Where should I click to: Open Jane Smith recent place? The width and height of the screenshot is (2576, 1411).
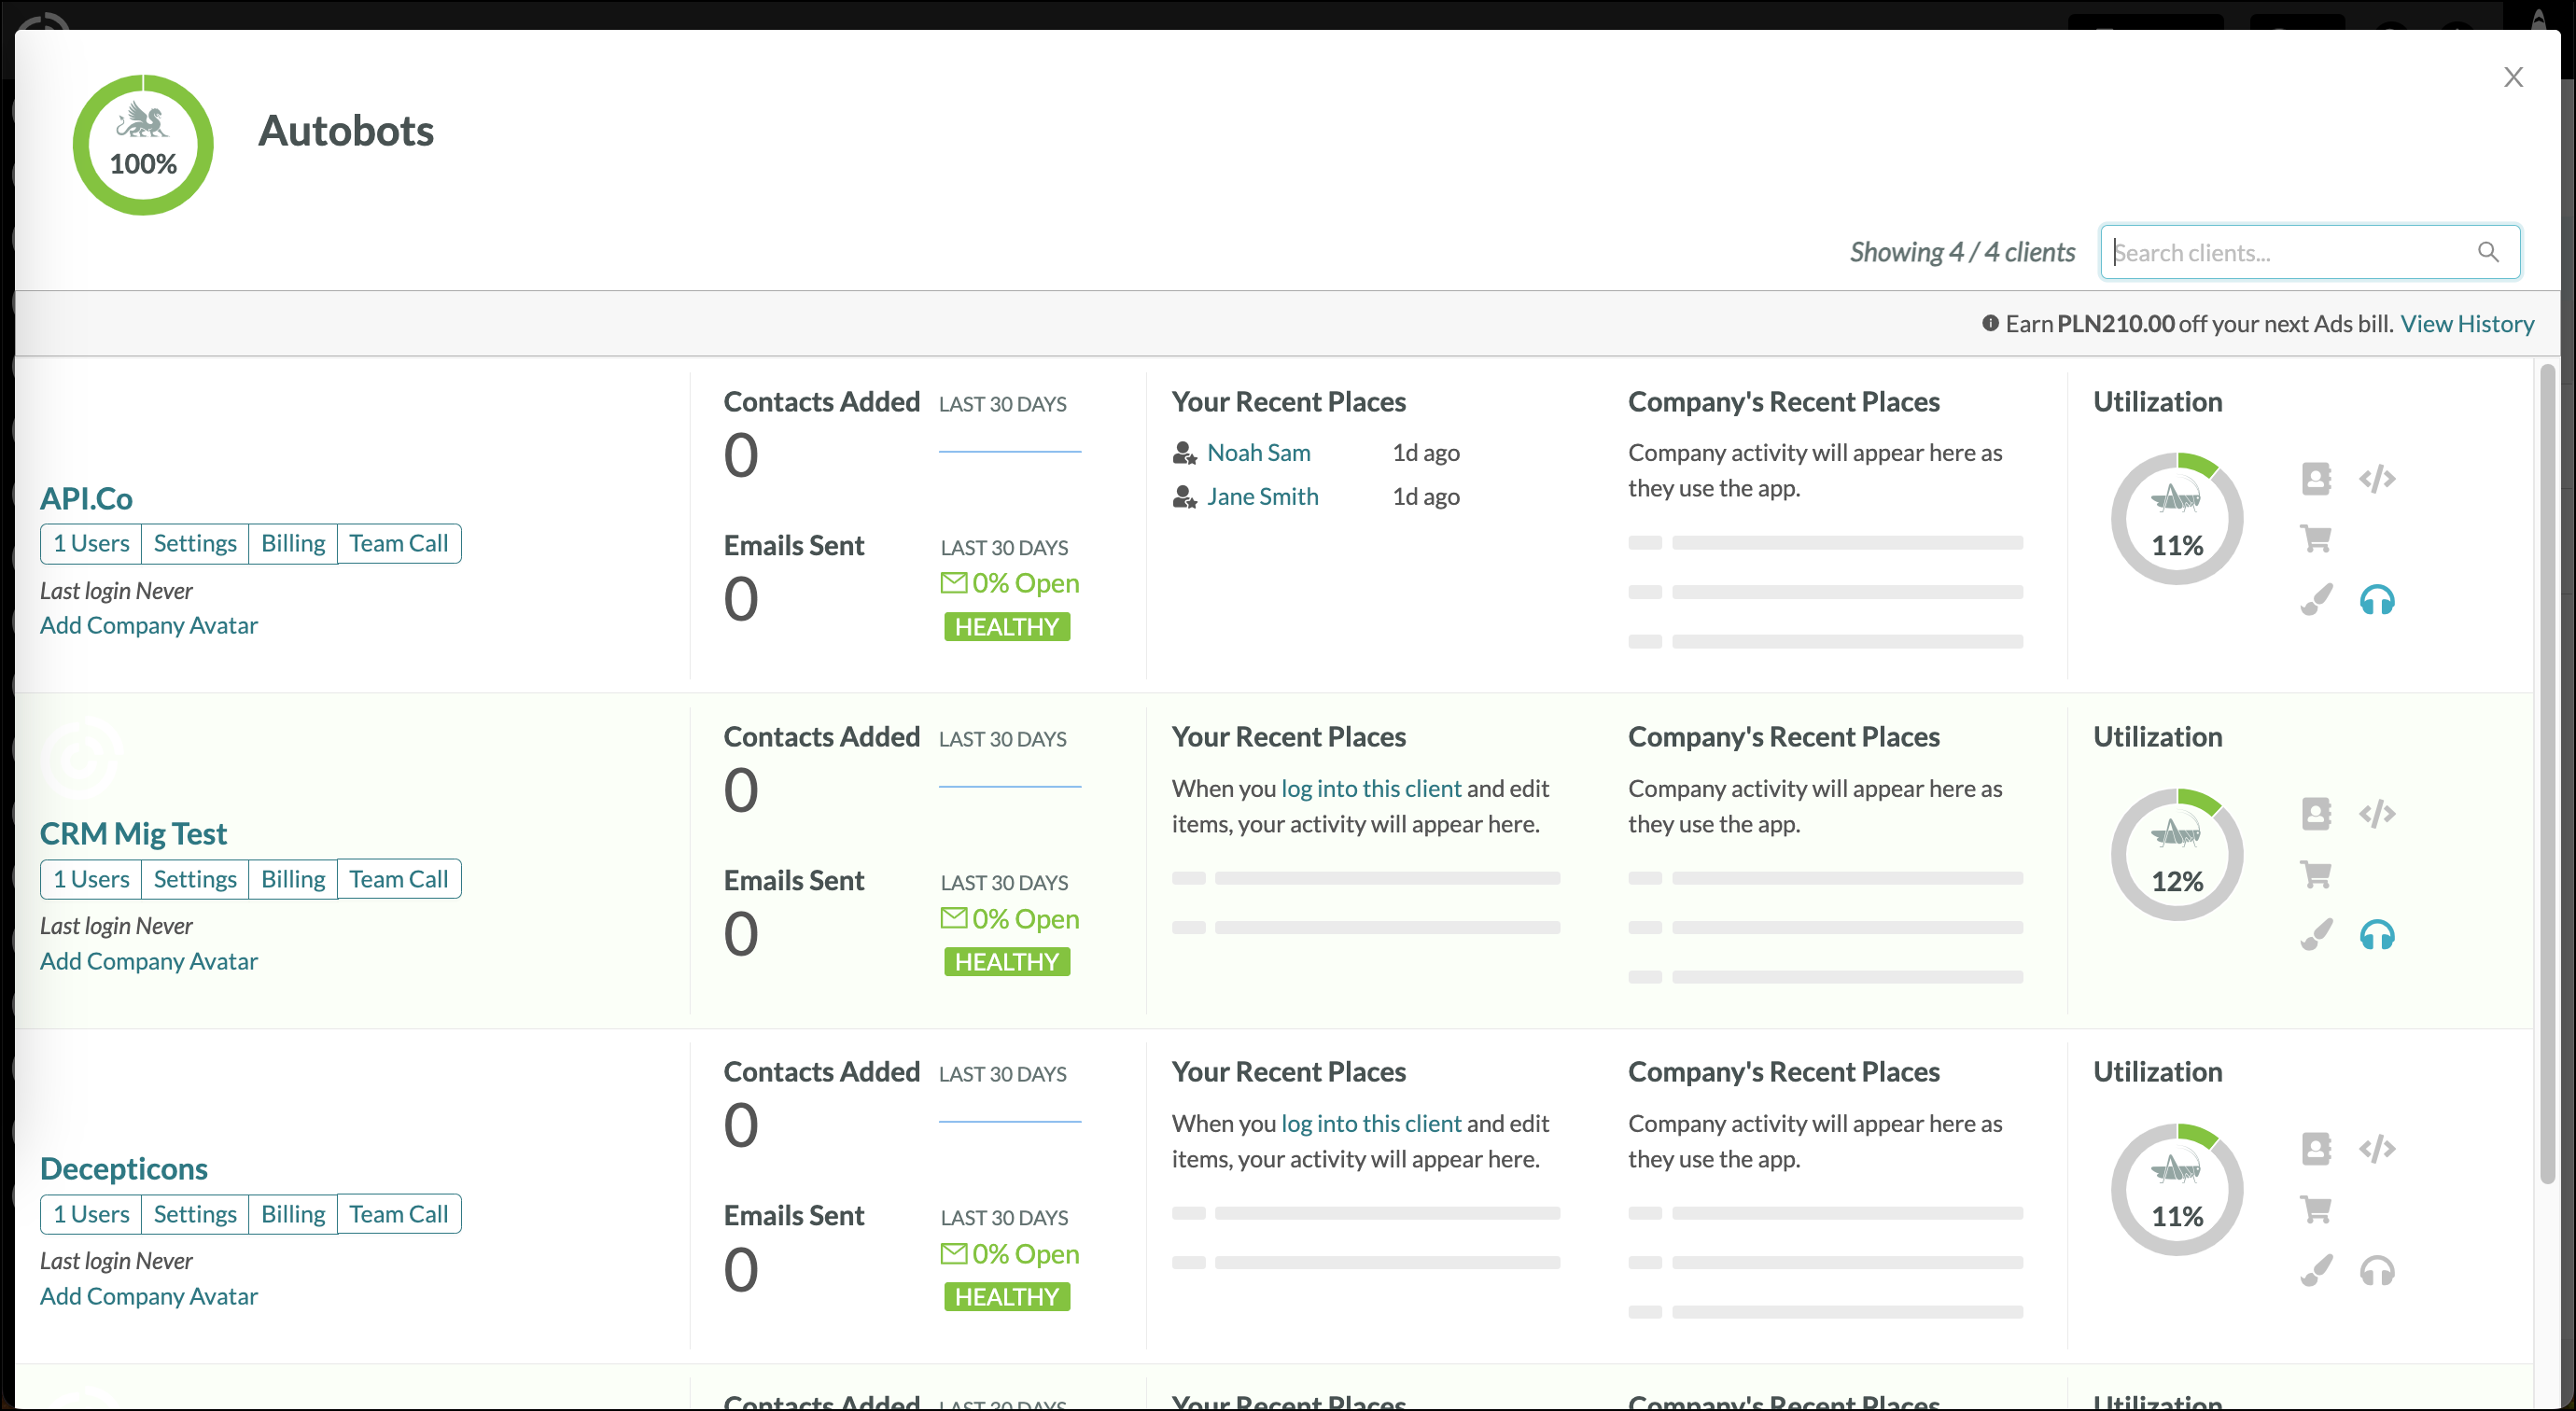coord(1263,497)
